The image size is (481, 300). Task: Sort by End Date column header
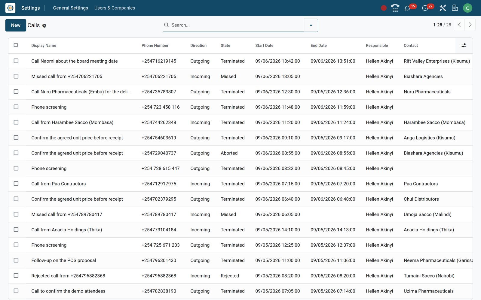coord(318,46)
